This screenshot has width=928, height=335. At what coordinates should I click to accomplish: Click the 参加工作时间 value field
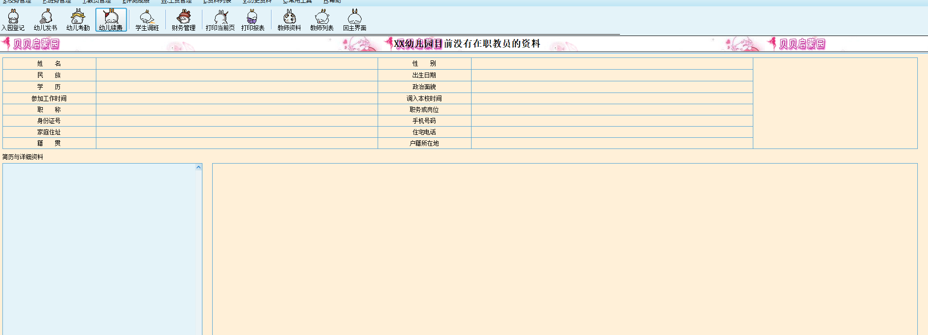point(237,98)
